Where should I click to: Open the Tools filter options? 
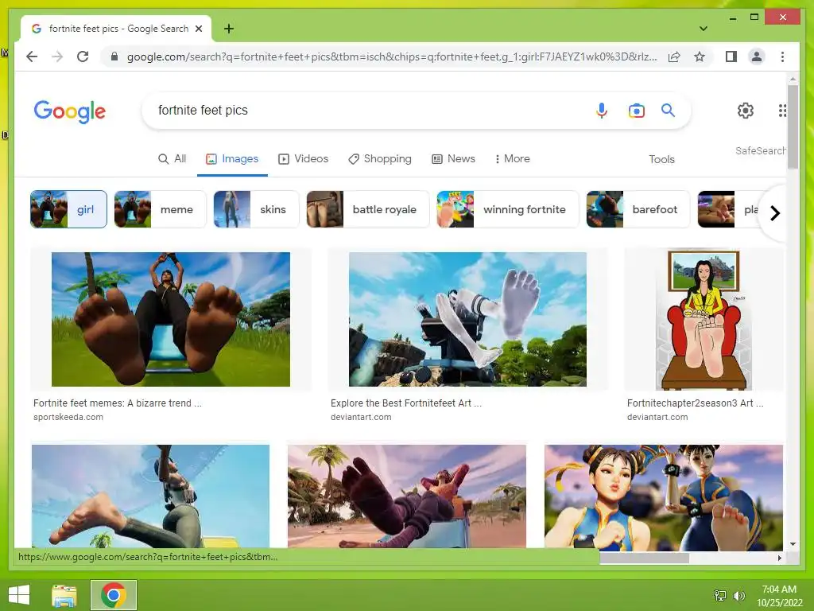pos(661,159)
